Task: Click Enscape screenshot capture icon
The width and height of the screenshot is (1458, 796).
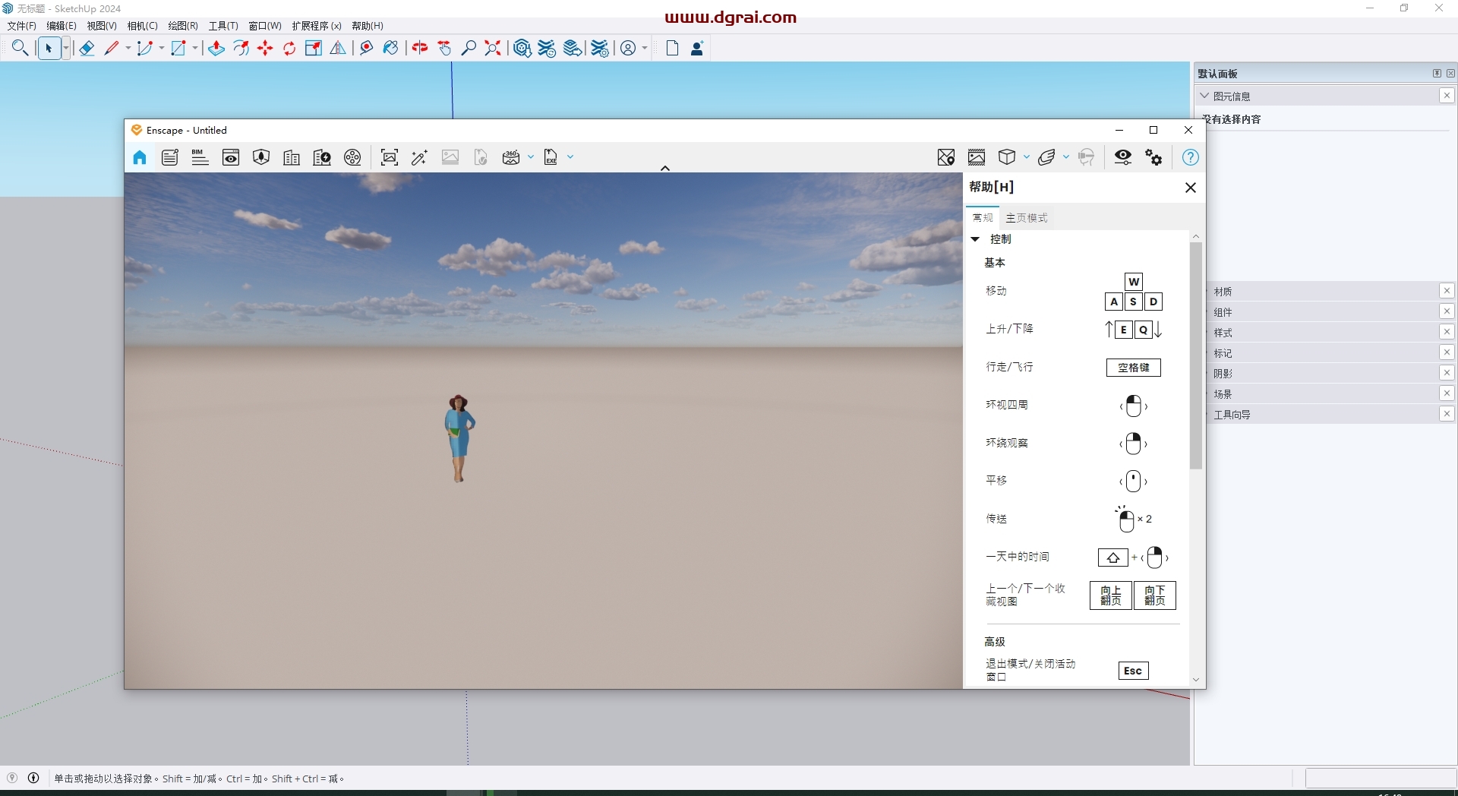Action: (390, 157)
